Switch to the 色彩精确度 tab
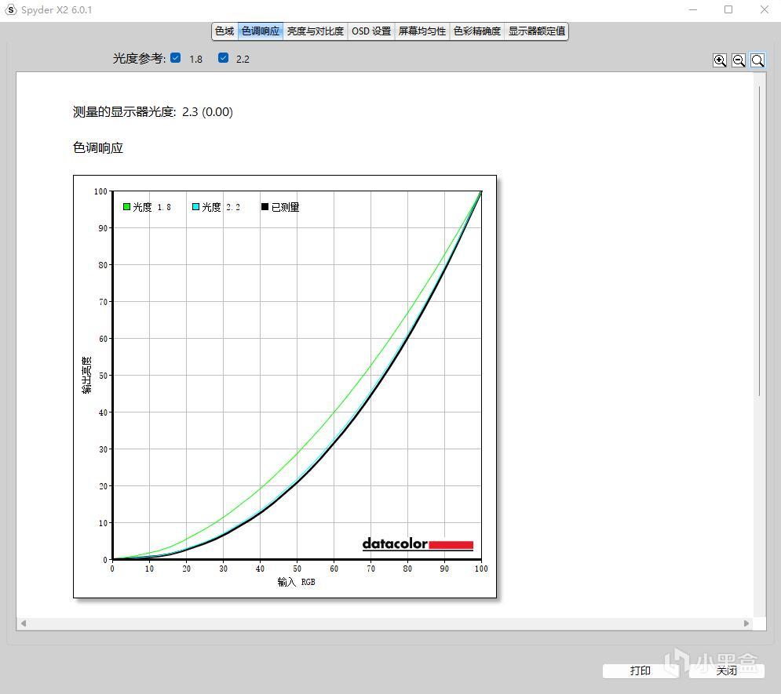This screenshot has height=694, width=781. pos(476,31)
